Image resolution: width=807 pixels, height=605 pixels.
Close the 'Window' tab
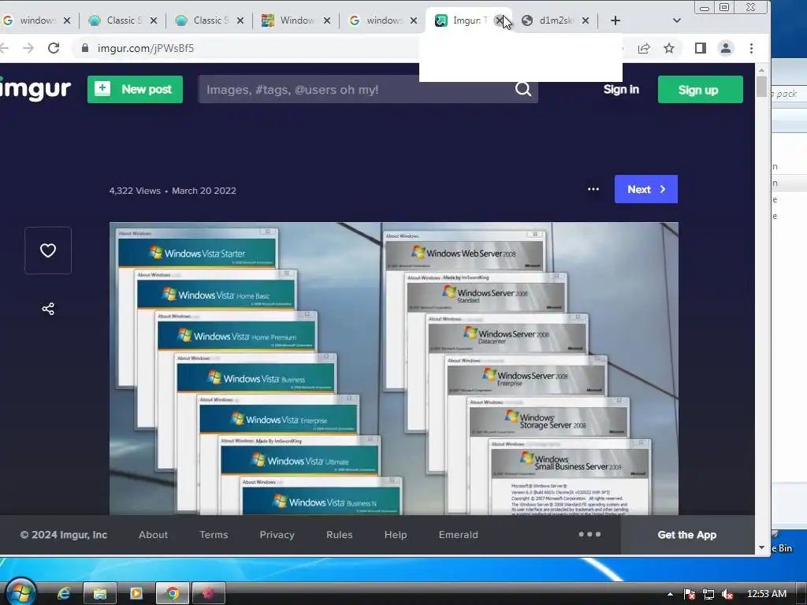point(327,20)
